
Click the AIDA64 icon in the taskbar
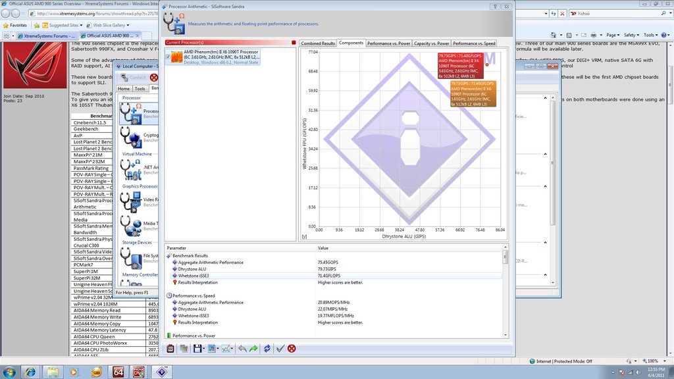(x=118, y=372)
